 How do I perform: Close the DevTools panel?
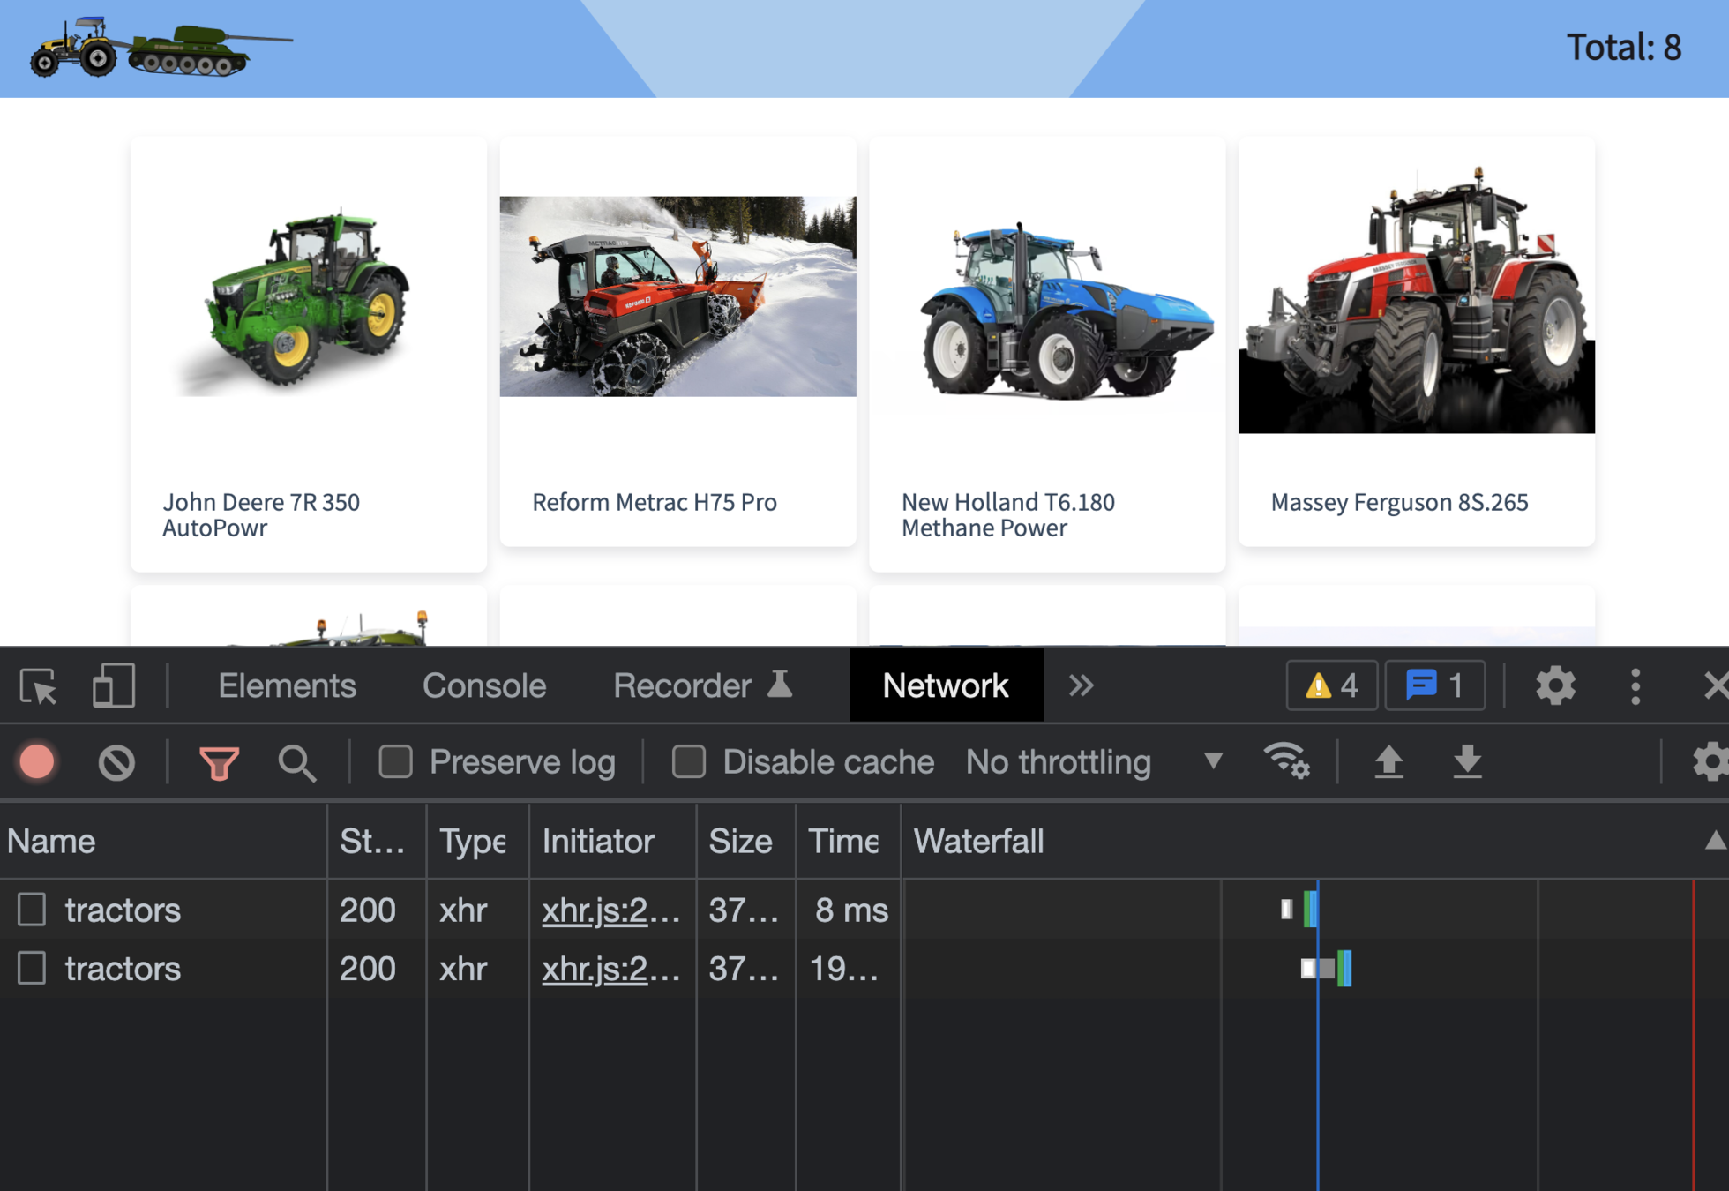[x=1714, y=685]
